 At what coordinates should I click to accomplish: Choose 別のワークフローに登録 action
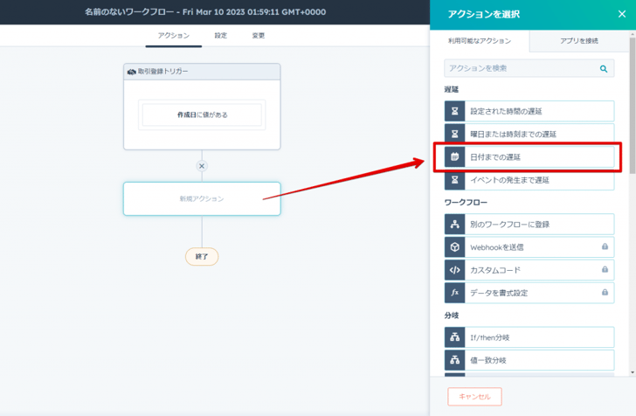(529, 224)
